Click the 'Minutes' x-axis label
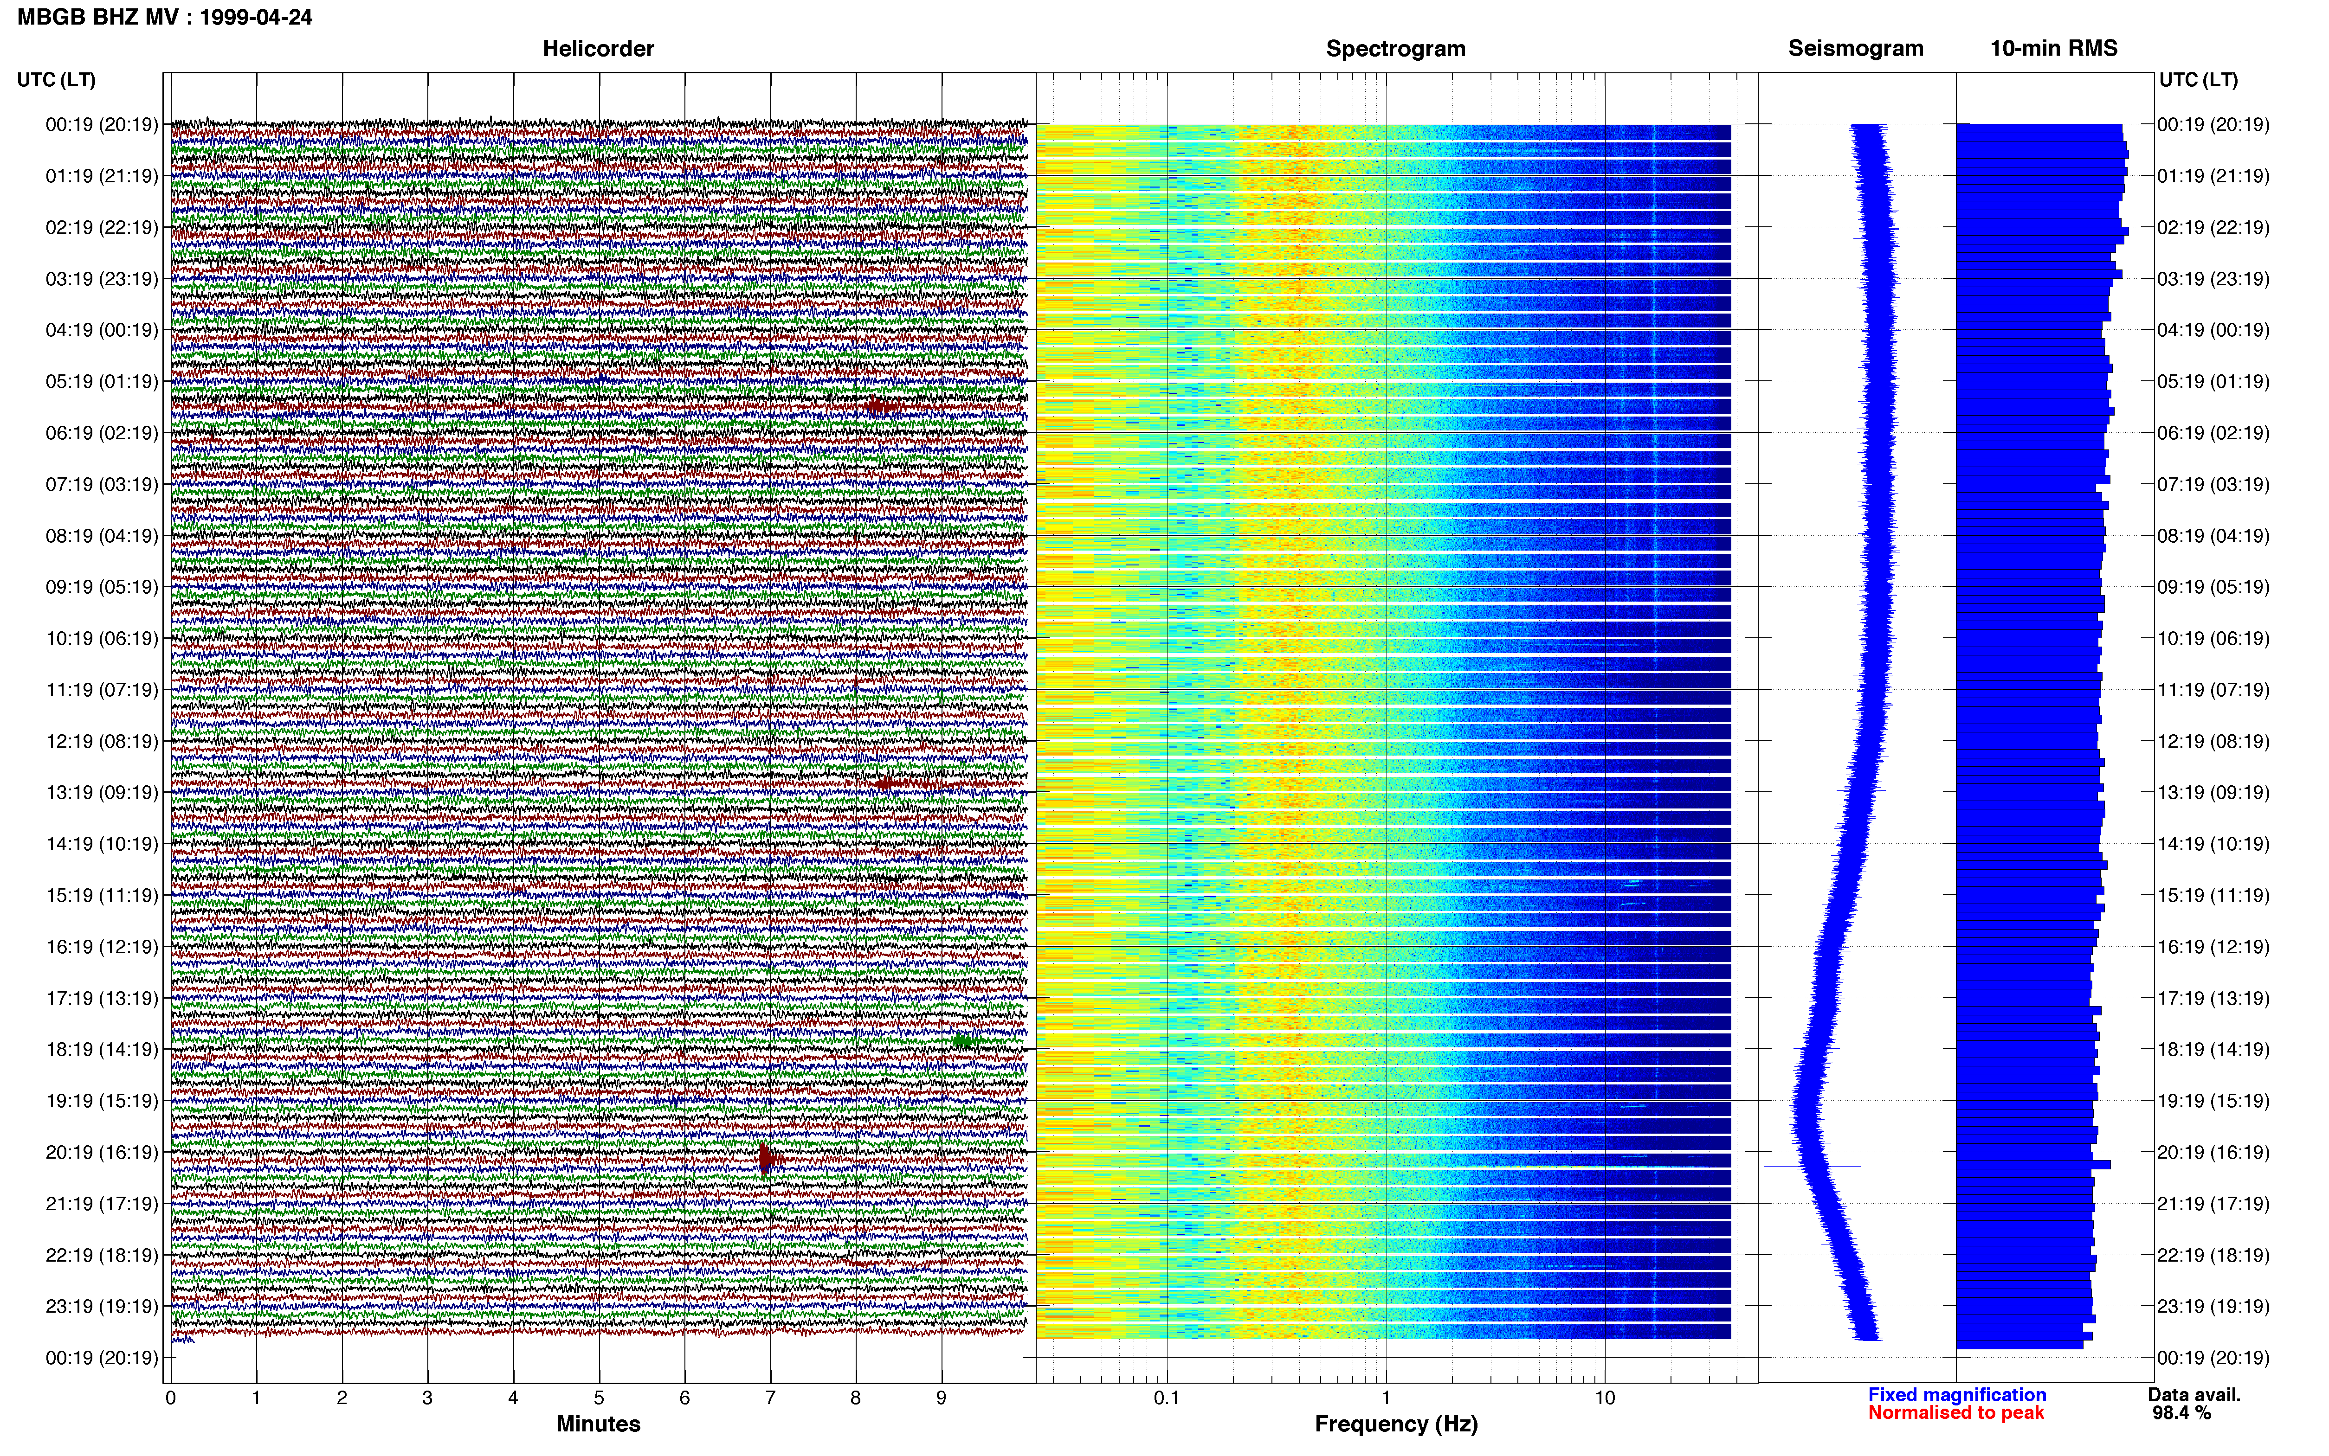This screenshot has width=2329, height=1456. tap(598, 1424)
